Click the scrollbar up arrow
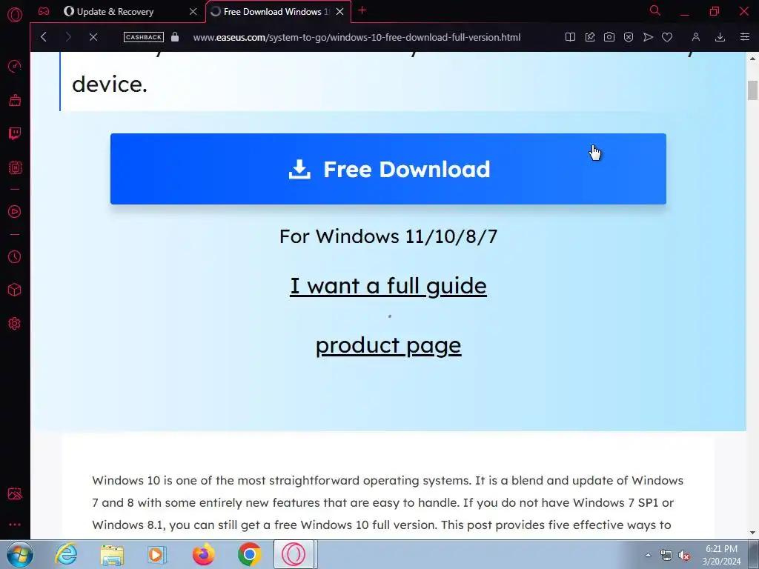This screenshot has height=569, width=759. click(x=752, y=59)
